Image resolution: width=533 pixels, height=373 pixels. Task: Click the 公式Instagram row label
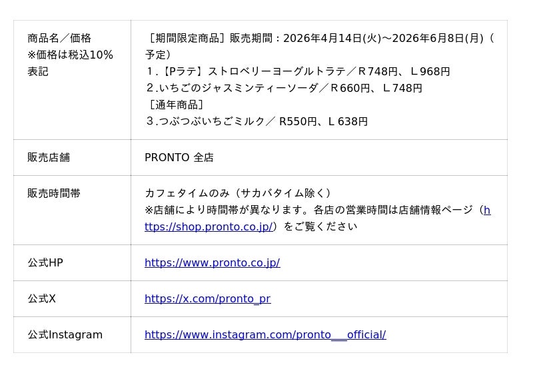[x=65, y=334]
